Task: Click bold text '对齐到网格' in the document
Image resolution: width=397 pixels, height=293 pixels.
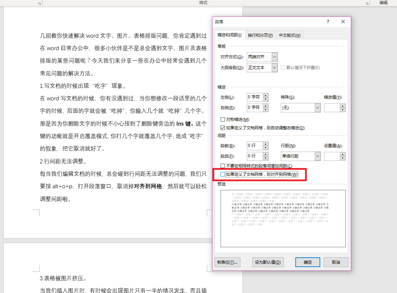Action: [148, 186]
